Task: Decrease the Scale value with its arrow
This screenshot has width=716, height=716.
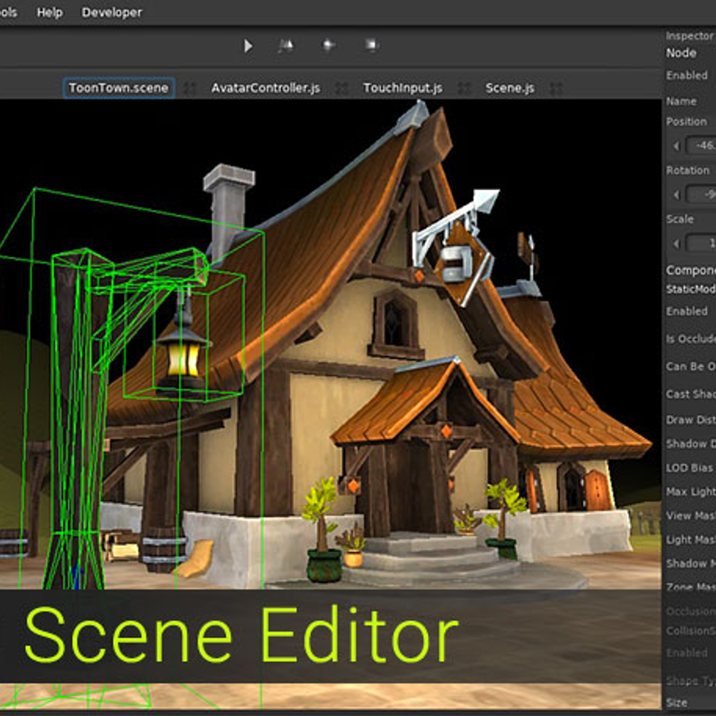Action: 676,243
